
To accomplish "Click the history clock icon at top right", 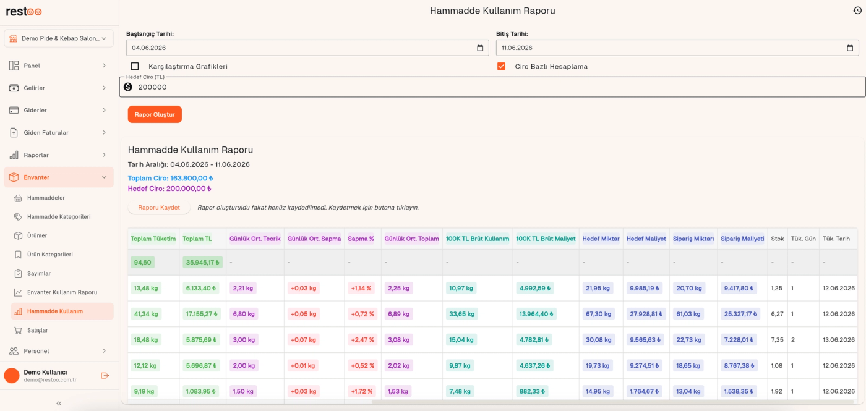I will 857,11.
